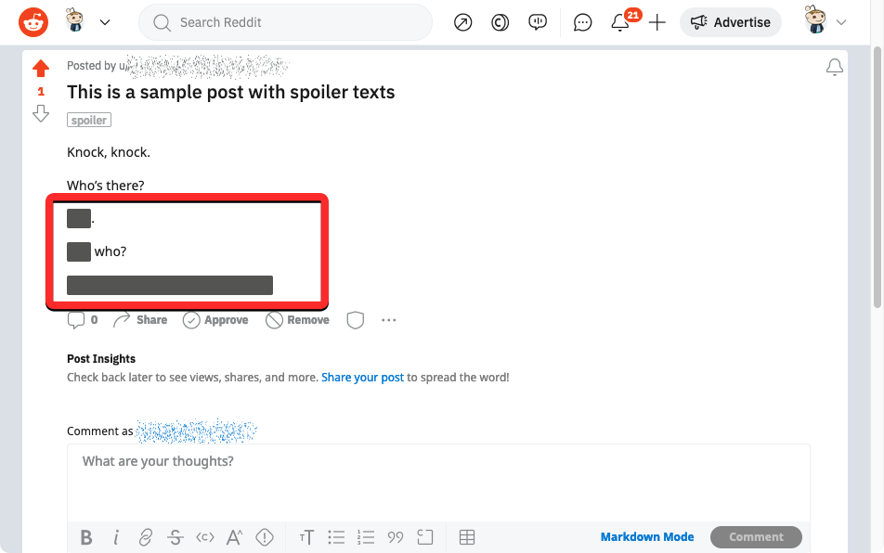Toggle strikethrough formatting
Image resolution: width=884 pixels, height=553 pixels.
coord(175,537)
